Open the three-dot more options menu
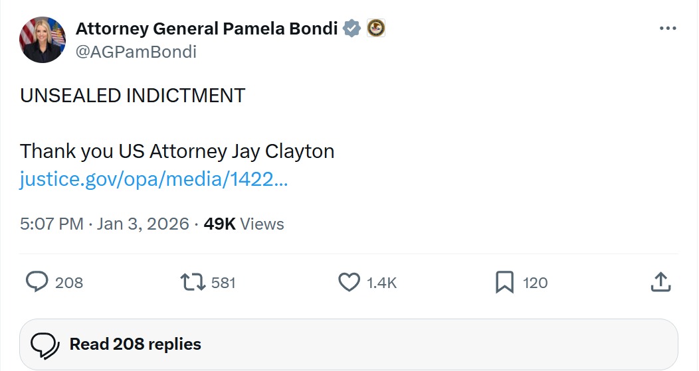 click(667, 29)
